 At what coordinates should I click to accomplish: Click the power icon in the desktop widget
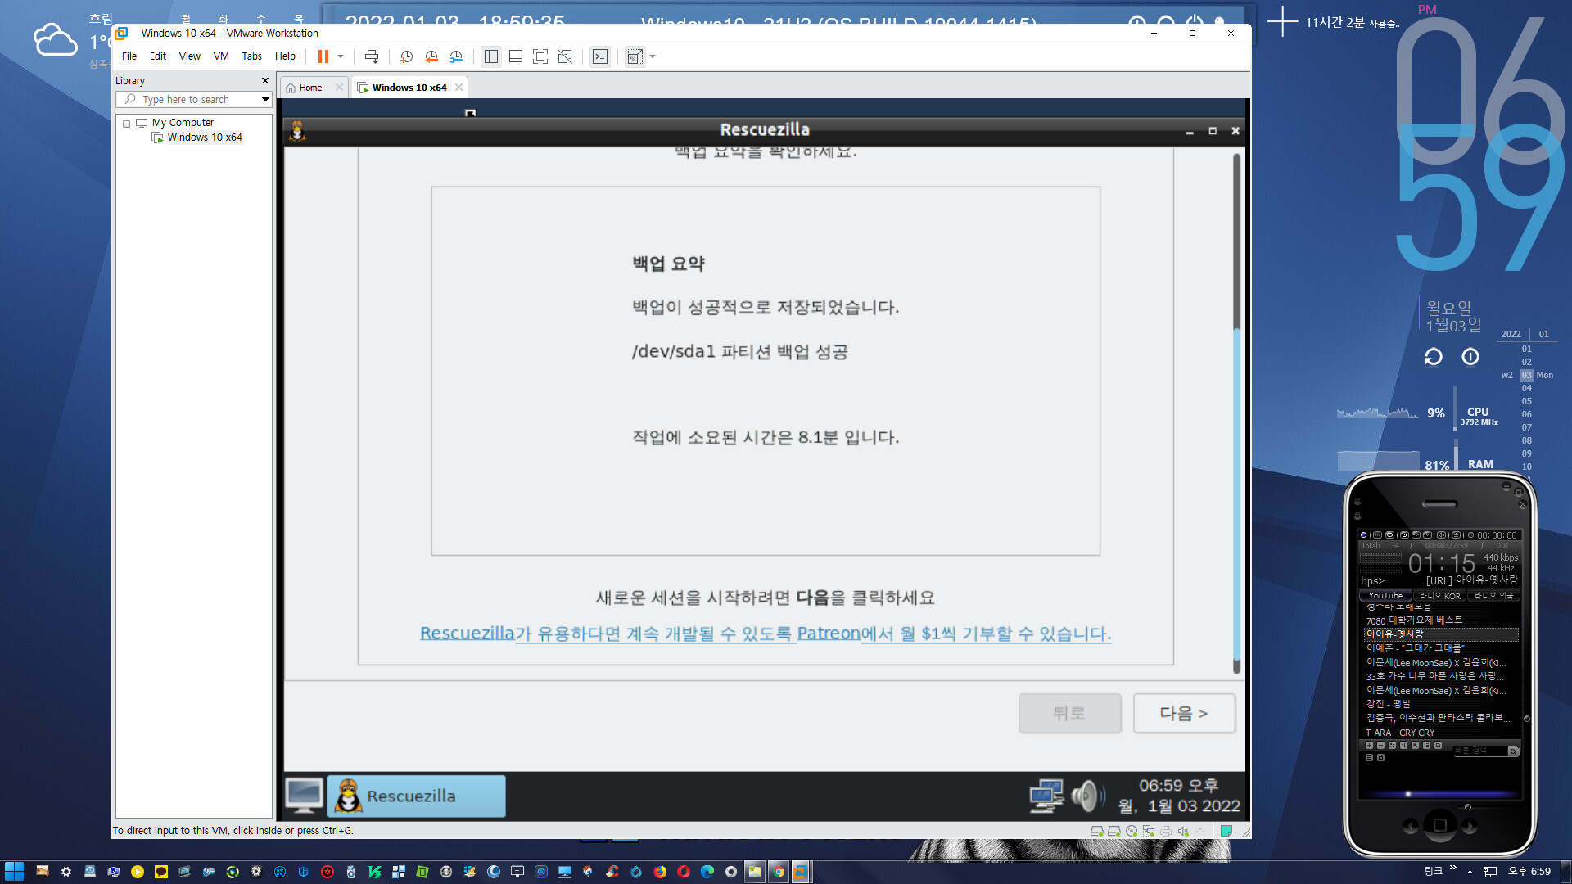point(1470,356)
